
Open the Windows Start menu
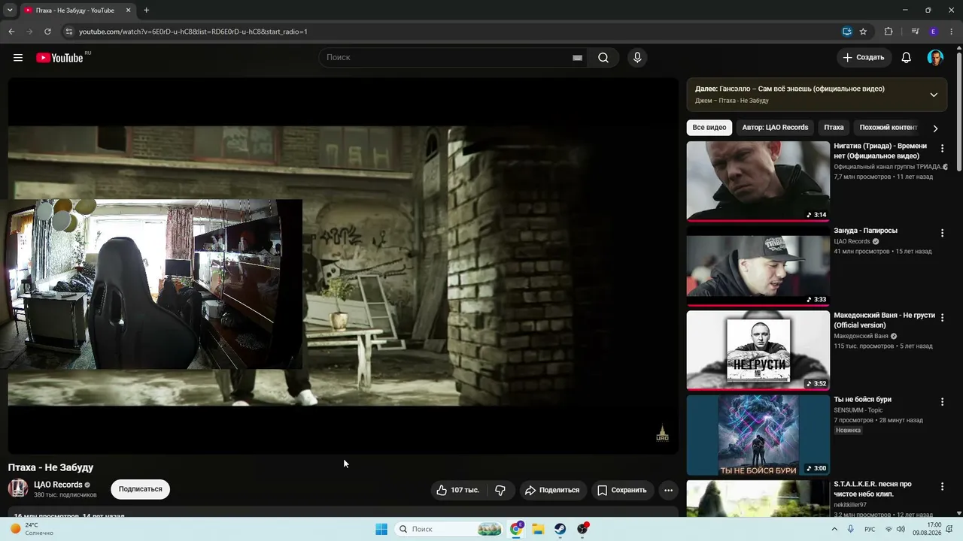381,529
